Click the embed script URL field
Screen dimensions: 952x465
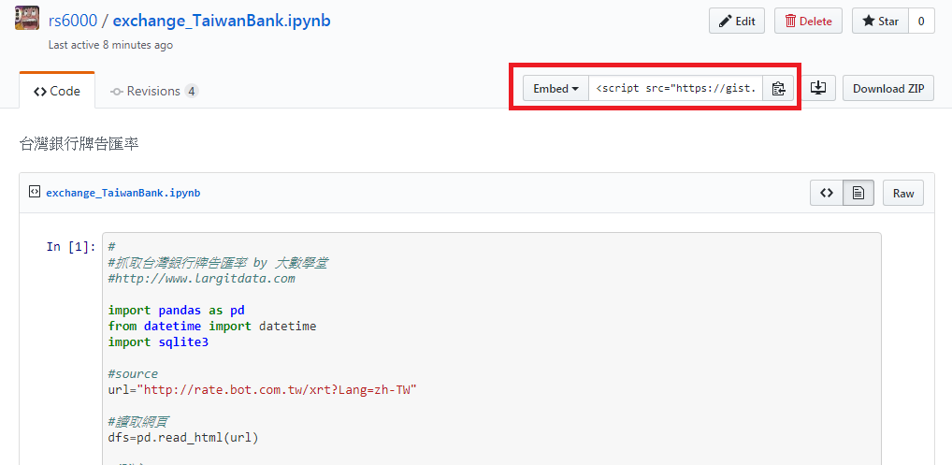(x=676, y=88)
